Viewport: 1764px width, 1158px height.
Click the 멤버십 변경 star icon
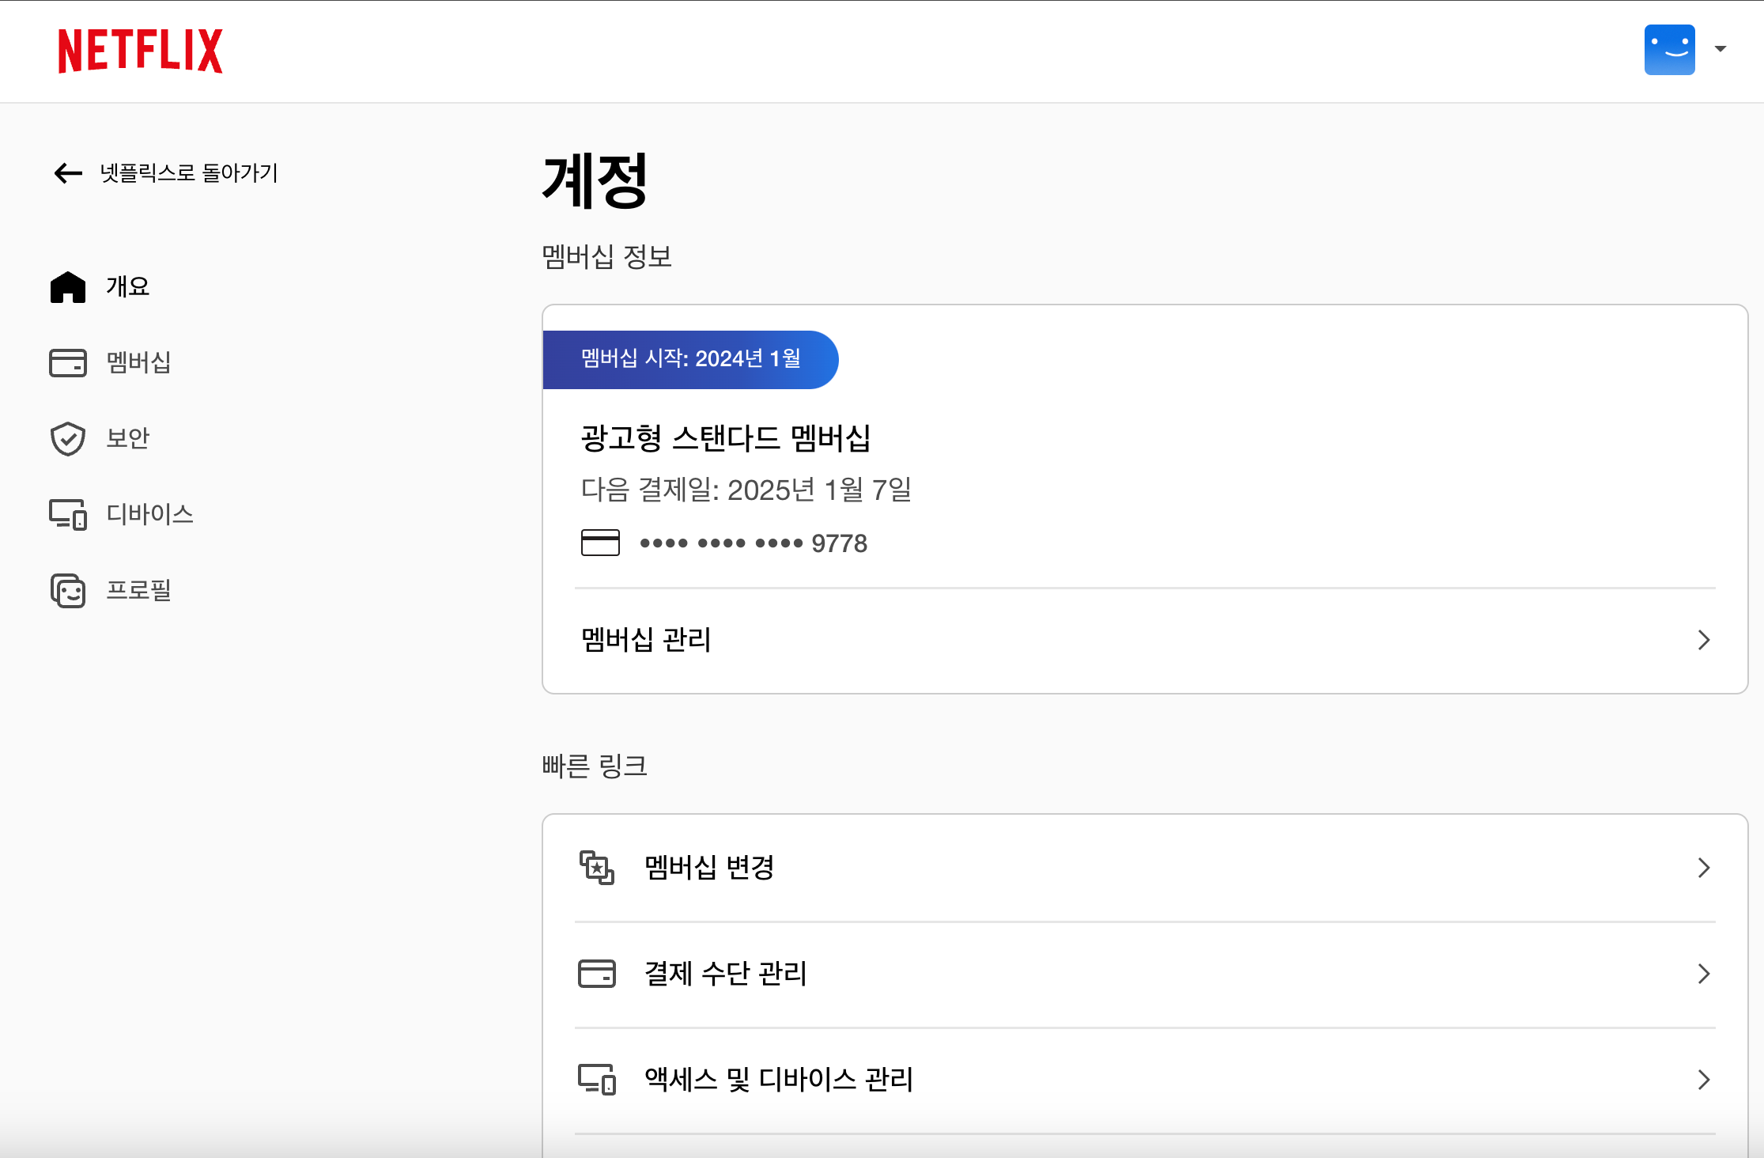[597, 868]
